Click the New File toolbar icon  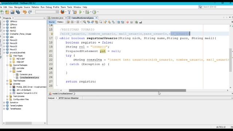click(2, 12)
